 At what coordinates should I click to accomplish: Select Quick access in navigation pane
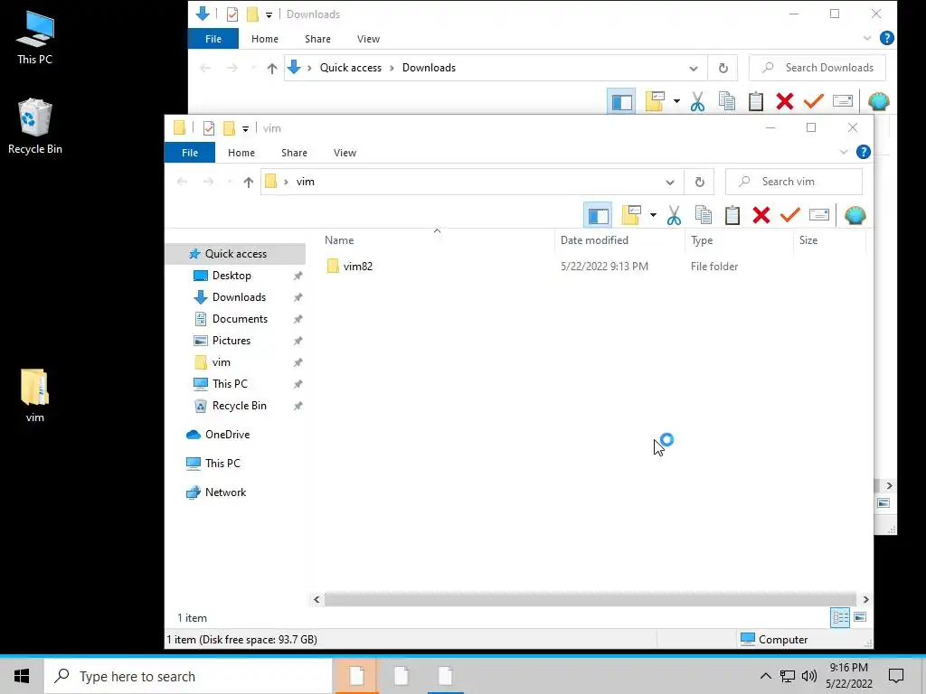(236, 254)
